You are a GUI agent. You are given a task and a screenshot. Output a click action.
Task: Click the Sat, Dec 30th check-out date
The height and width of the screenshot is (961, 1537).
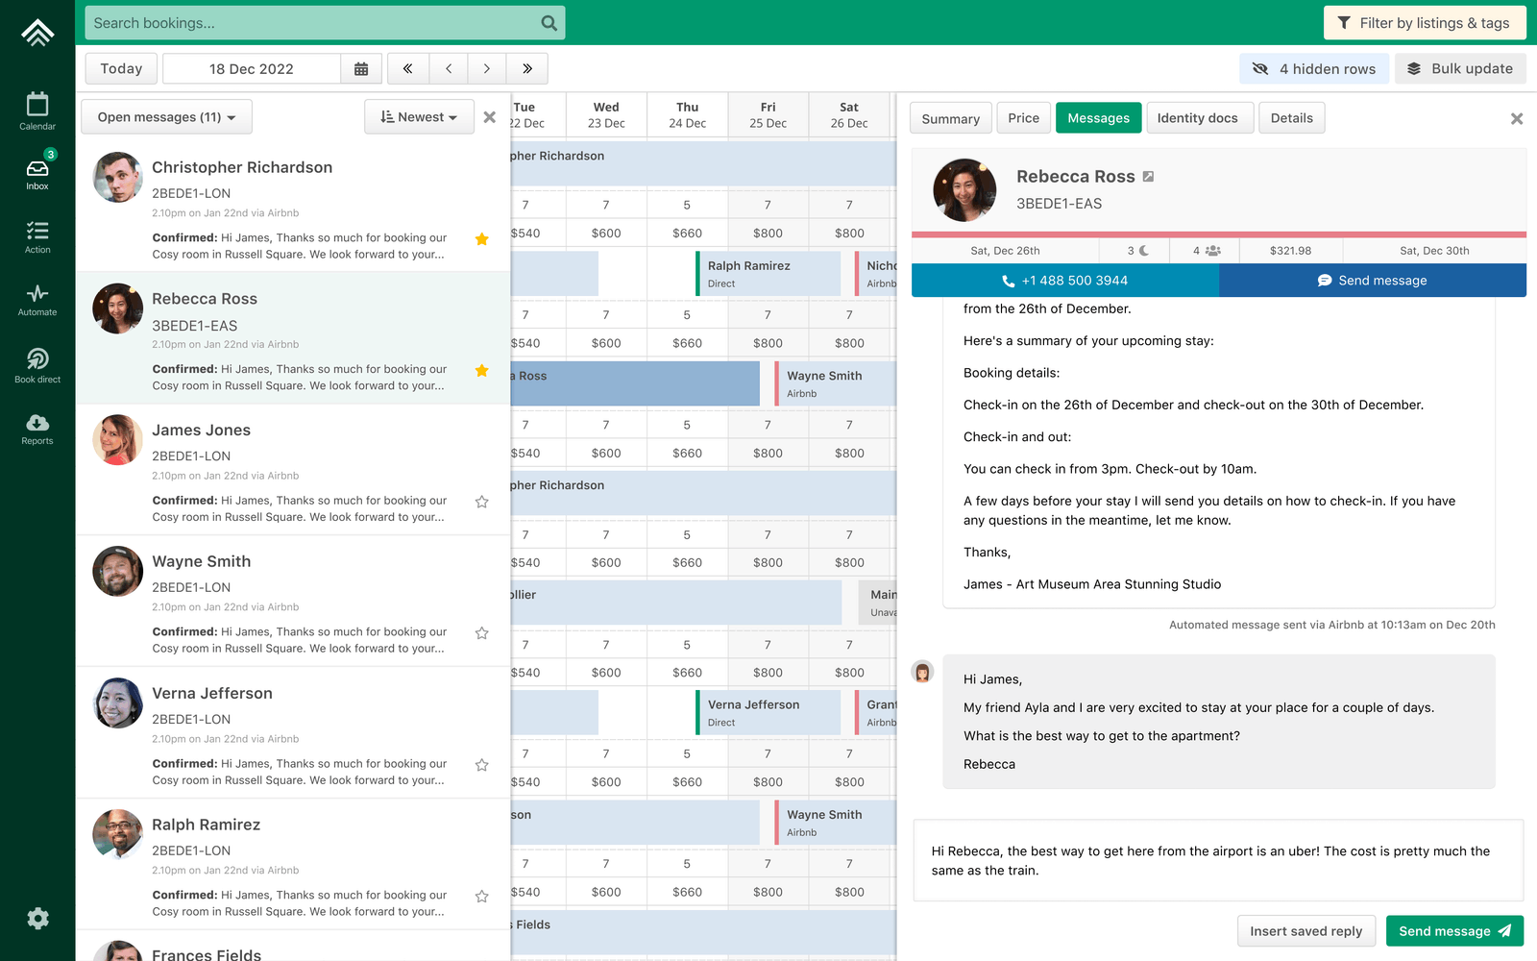pos(1434,251)
